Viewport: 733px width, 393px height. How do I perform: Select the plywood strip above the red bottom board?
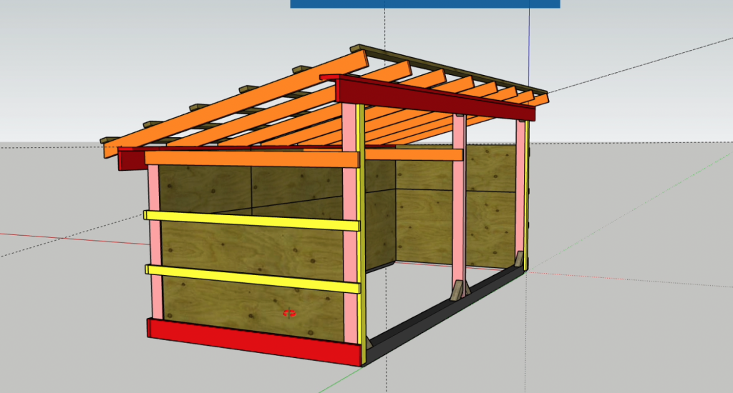[253, 307]
